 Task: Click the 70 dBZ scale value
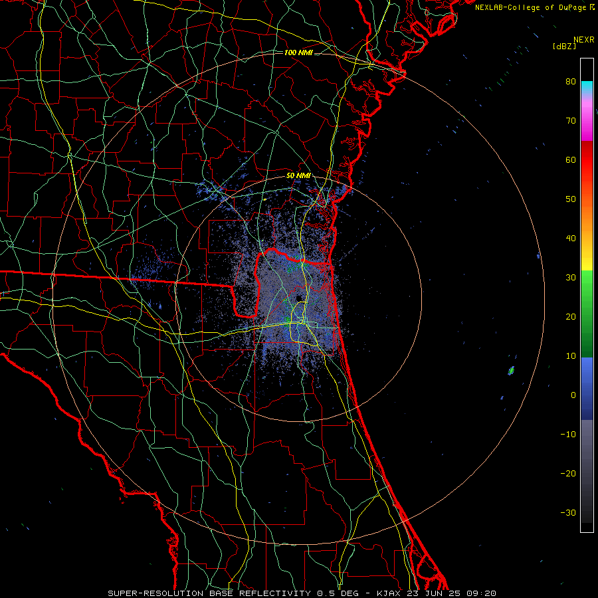(x=571, y=120)
